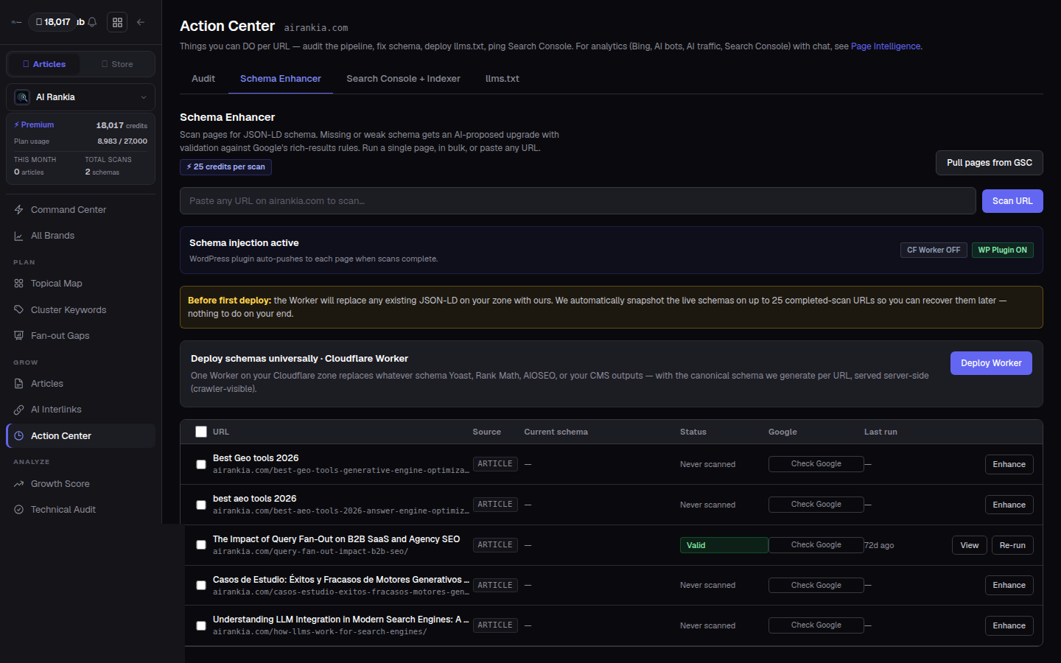Click the Fan-out Gaps icon
Viewport: 1061px width, 663px height.
tap(19, 336)
